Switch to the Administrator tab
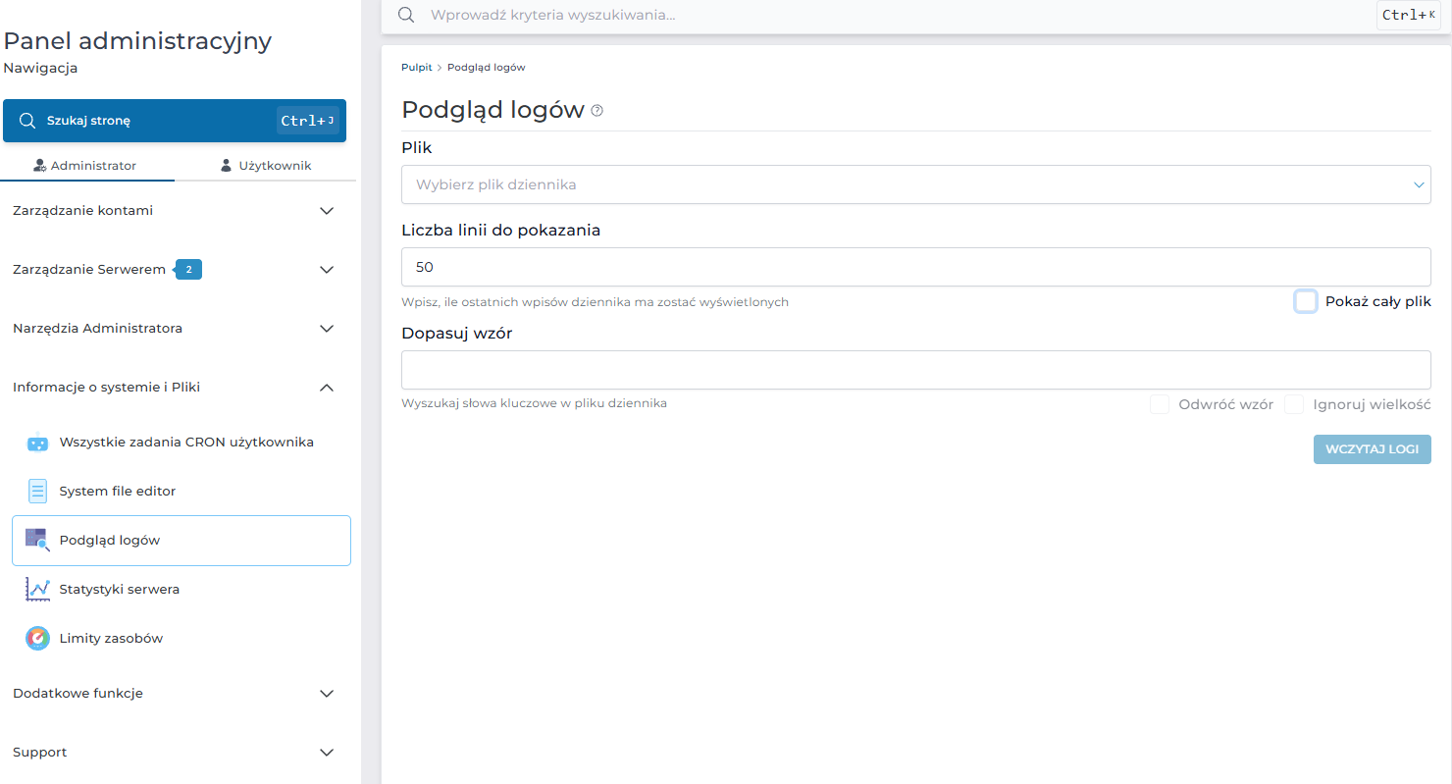The image size is (1452, 784). [x=85, y=166]
